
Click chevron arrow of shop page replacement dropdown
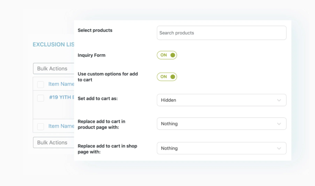279,148
